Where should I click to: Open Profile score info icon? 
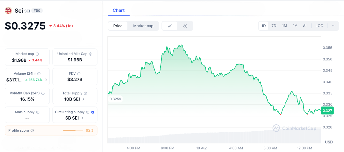click(32, 131)
